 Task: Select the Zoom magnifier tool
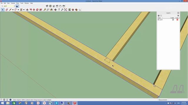(x=62, y=10)
